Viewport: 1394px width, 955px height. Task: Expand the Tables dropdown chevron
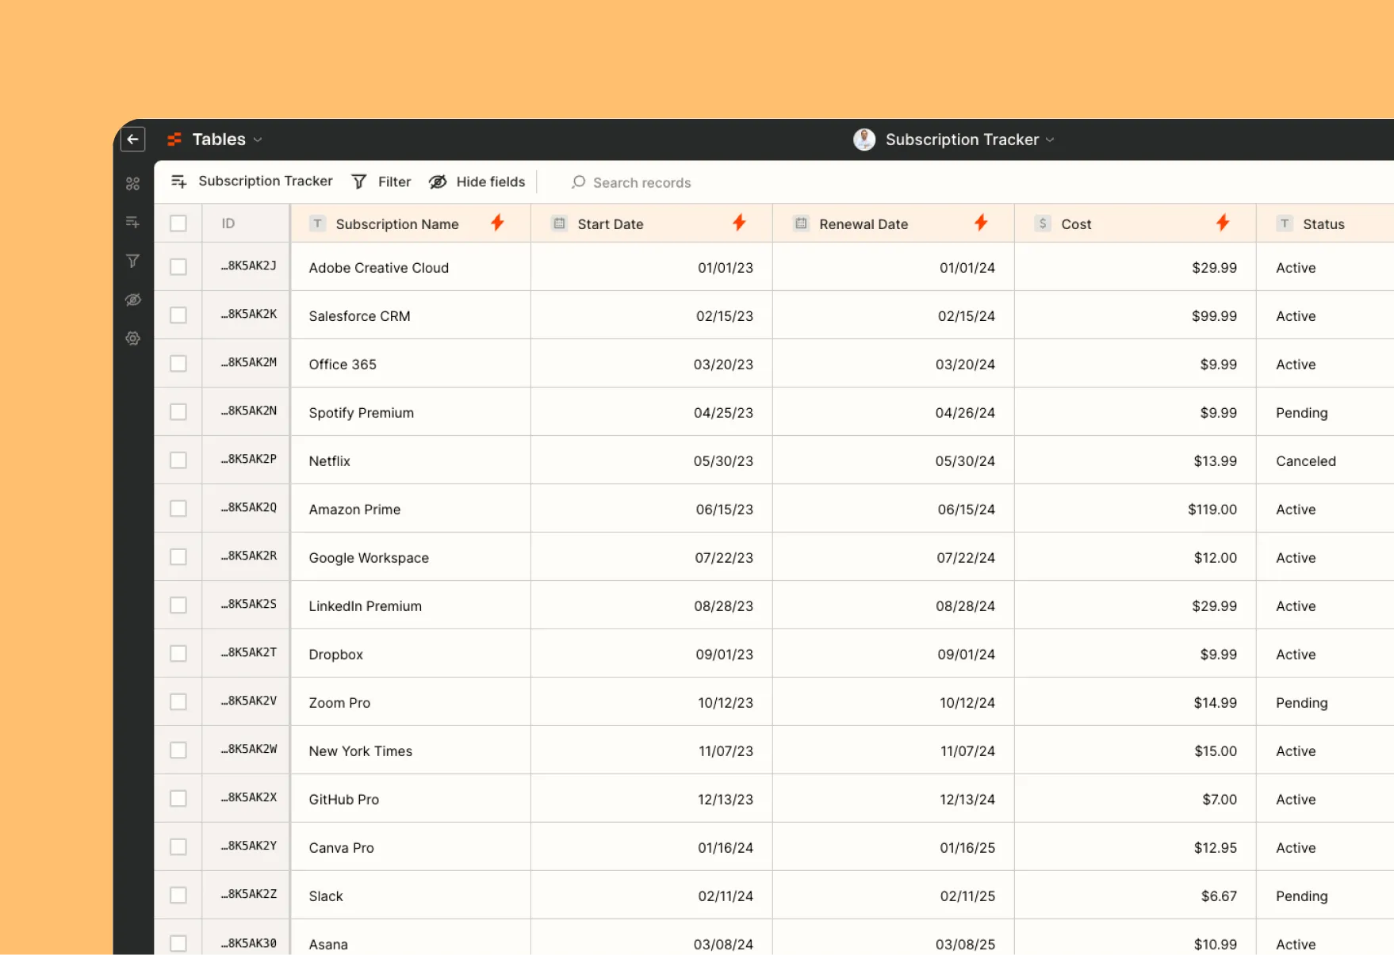(256, 139)
